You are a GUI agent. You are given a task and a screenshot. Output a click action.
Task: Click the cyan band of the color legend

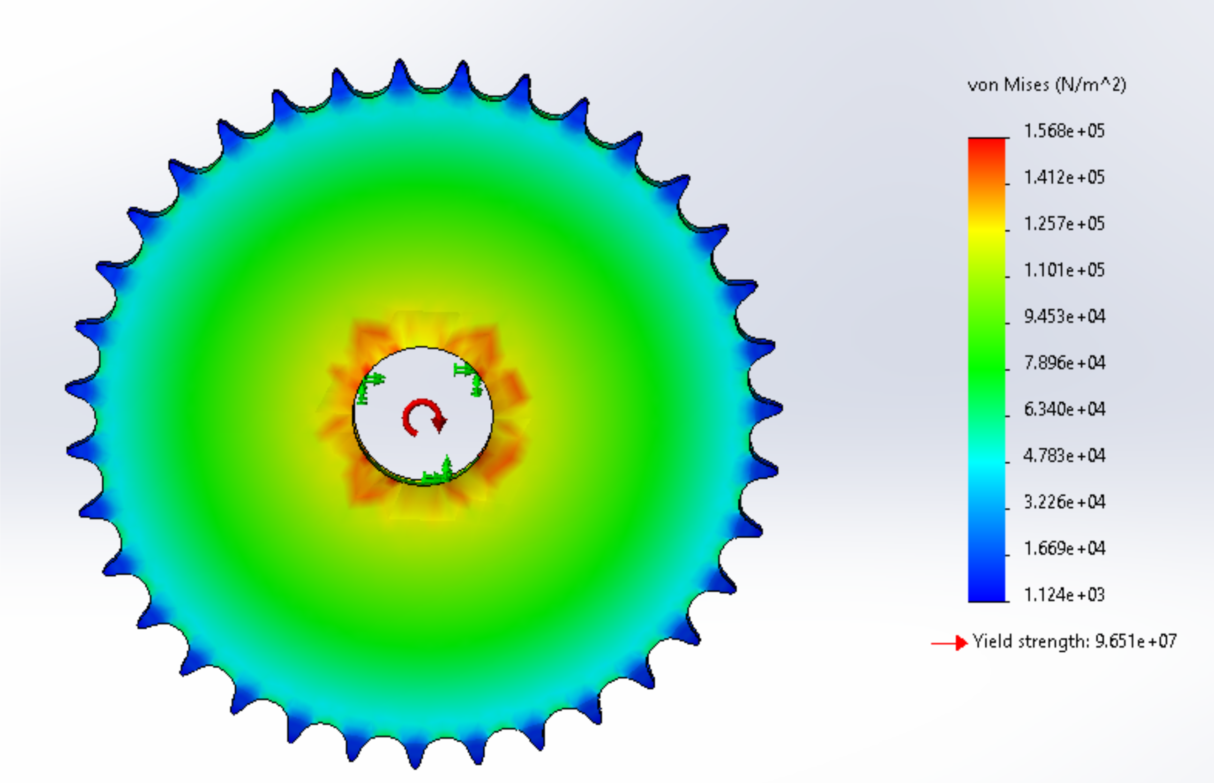(986, 462)
